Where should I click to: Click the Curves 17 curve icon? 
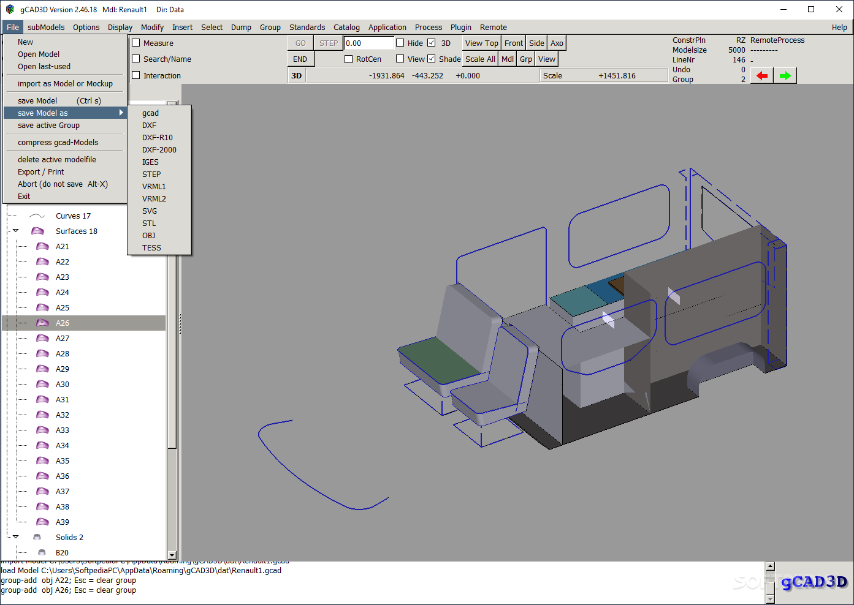[x=37, y=216]
